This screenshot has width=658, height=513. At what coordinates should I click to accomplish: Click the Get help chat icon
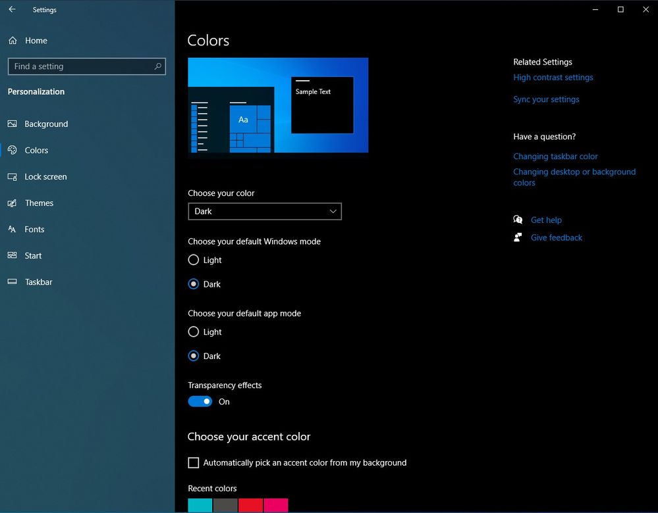click(x=518, y=220)
